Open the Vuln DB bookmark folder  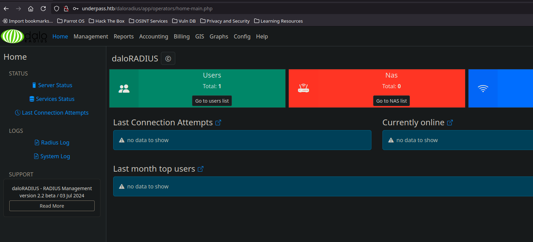[184, 21]
